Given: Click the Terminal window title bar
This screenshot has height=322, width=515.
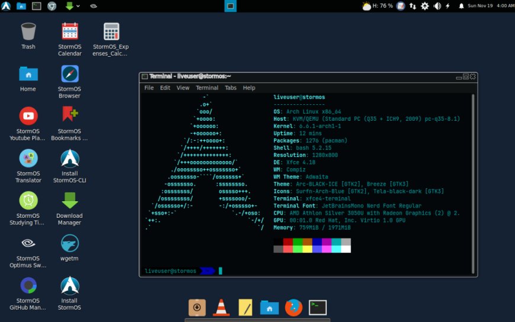Looking at the screenshot, I should pos(308,76).
